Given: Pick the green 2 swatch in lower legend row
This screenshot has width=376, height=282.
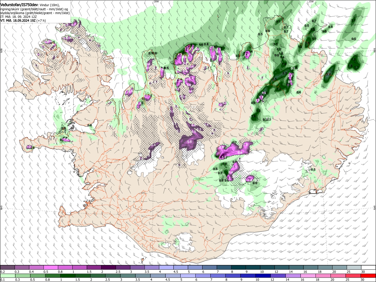Looking at the screenshot, I should 98,276.
